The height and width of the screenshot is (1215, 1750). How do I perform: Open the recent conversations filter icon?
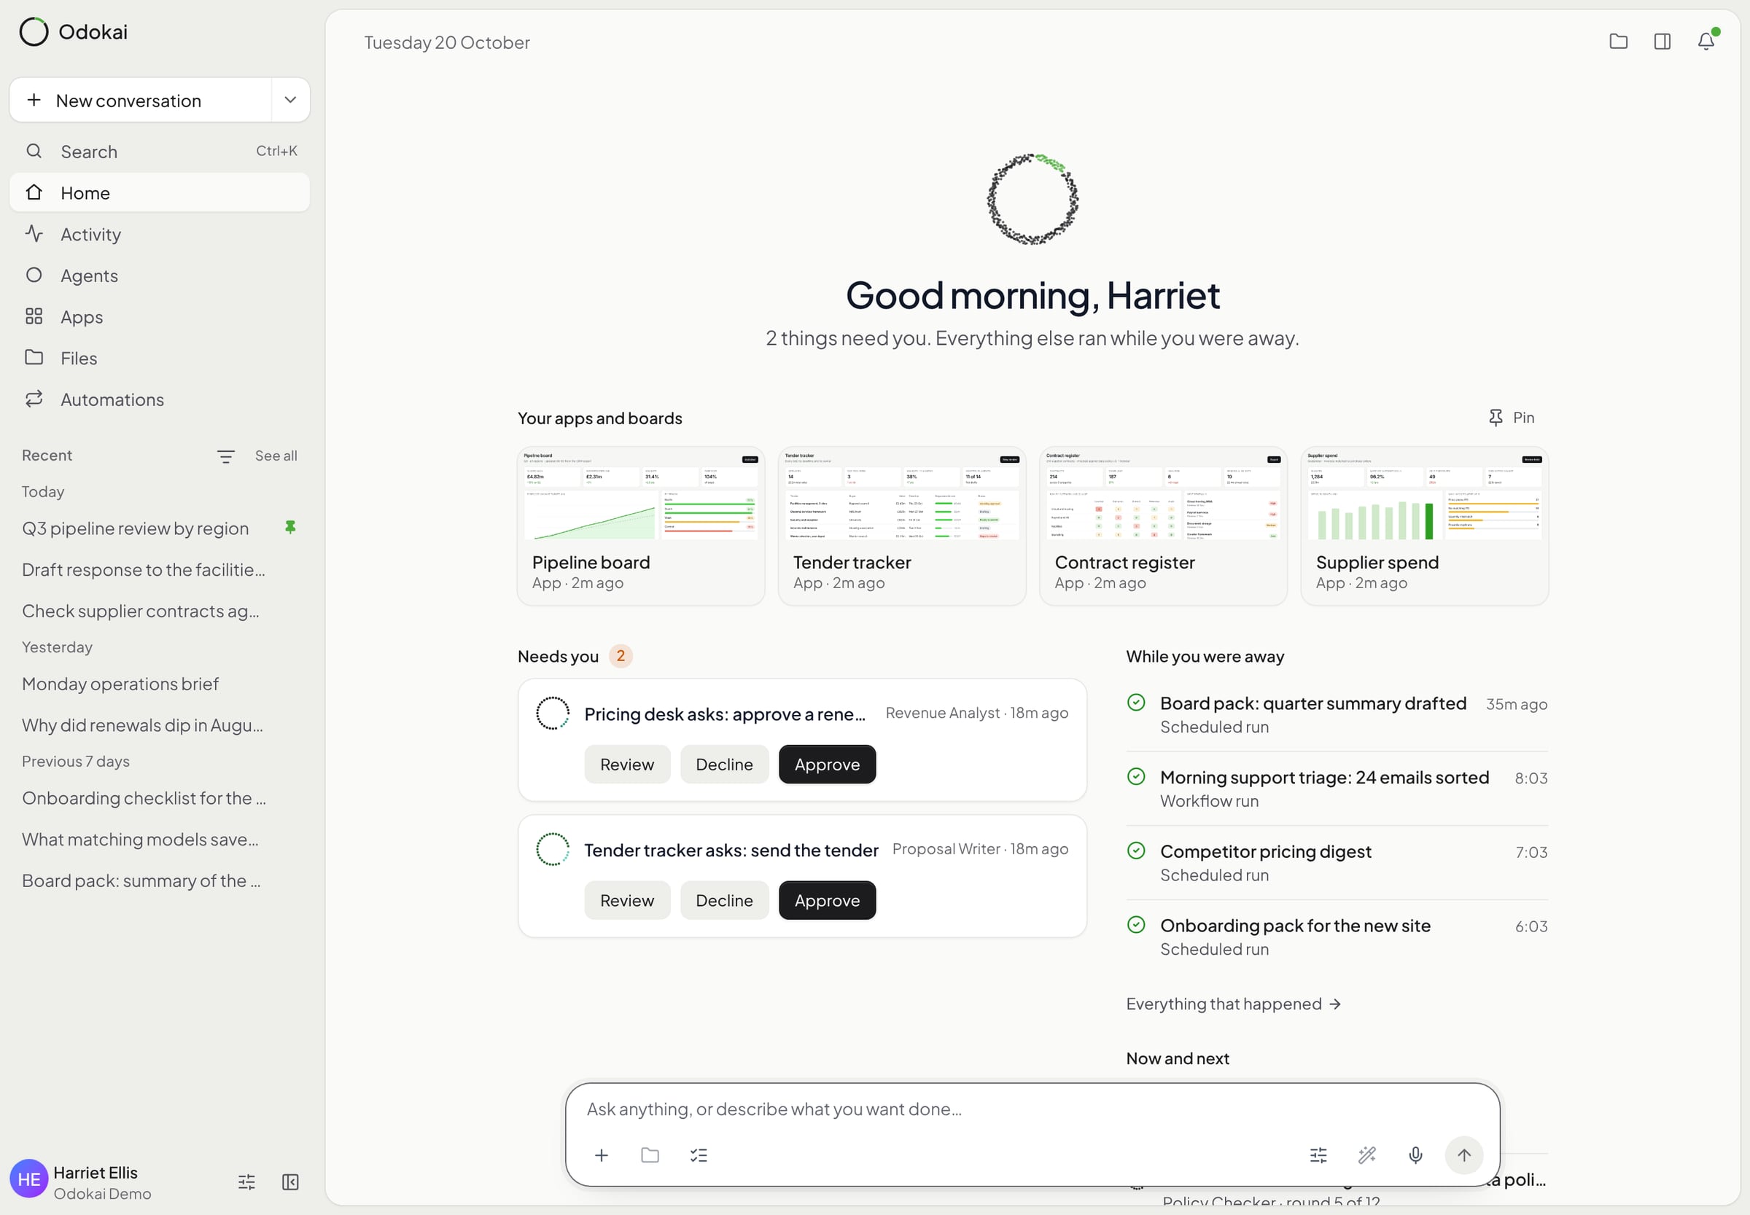point(225,456)
